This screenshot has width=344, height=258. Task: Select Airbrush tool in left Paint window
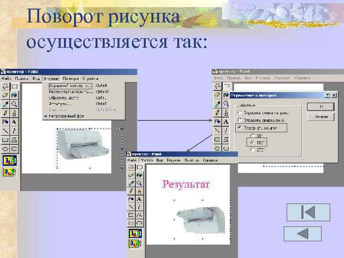pyautogui.click(x=5, y=122)
